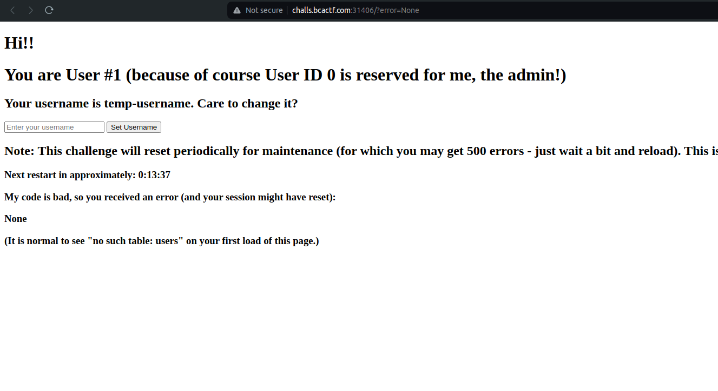Click the browser back arrow

click(x=13, y=10)
